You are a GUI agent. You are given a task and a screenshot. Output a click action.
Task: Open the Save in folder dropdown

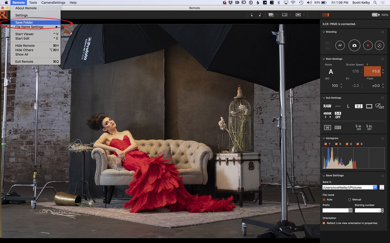(376, 187)
